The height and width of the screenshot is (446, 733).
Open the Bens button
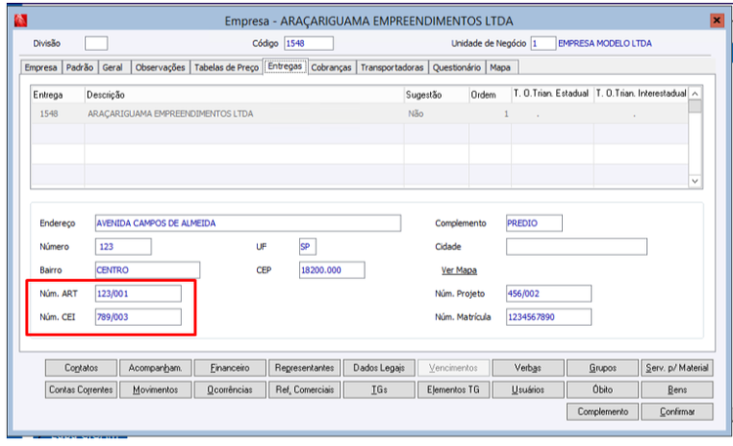pyautogui.click(x=677, y=389)
